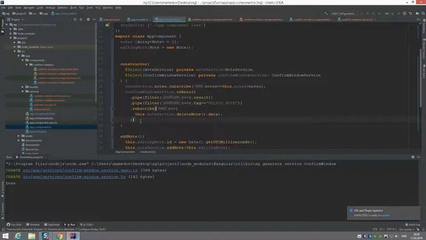The image size is (426, 240).
Task: Open Search Everywhere magnifier icon
Action: point(423,13)
